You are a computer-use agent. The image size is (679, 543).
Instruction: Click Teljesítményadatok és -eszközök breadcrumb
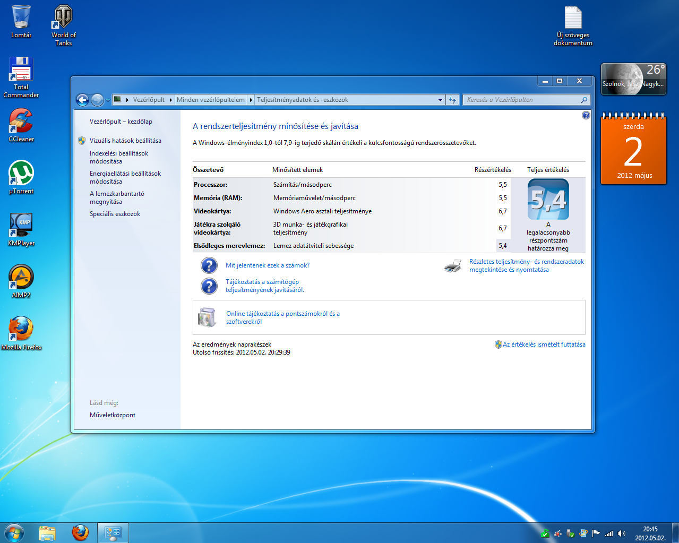(x=303, y=100)
